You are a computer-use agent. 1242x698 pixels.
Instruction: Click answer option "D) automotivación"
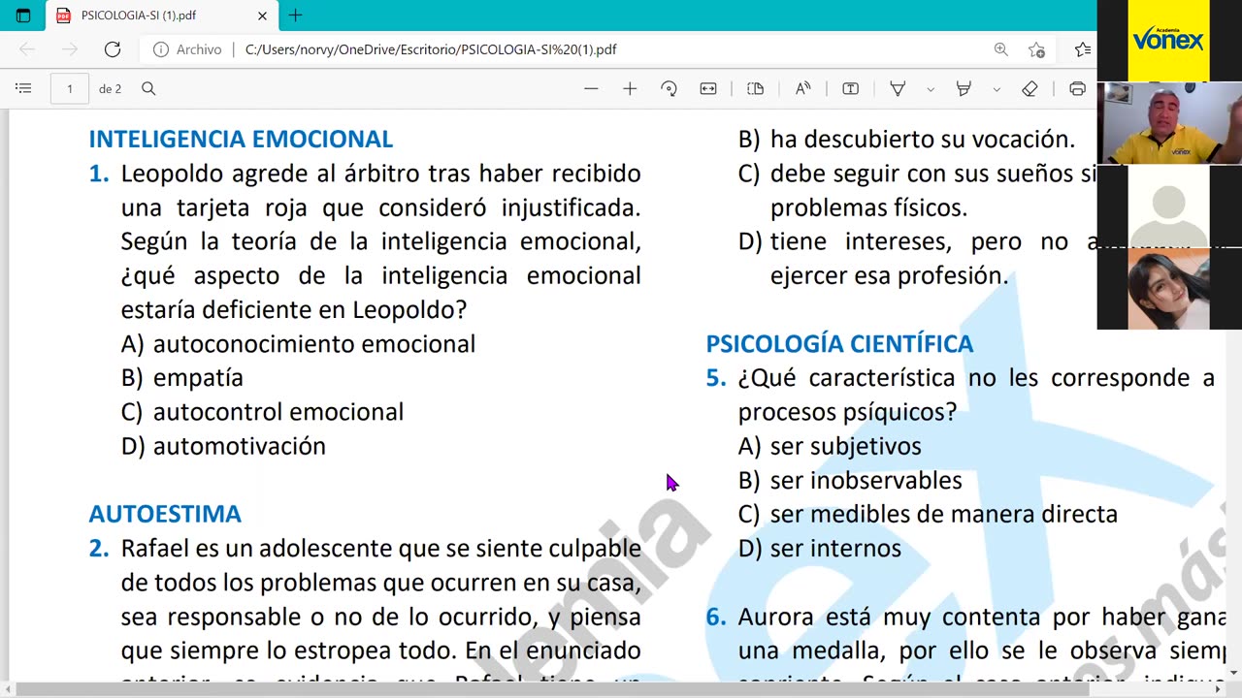pyautogui.click(x=223, y=446)
